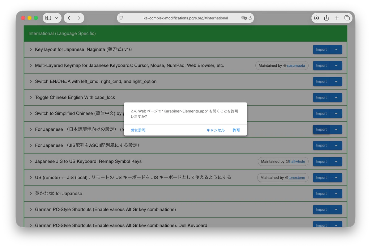Click International (Language Specific) section header

click(x=185, y=33)
